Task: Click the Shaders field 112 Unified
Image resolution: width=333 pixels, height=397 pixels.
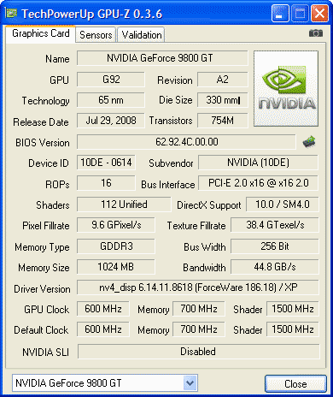Action: (124, 204)
